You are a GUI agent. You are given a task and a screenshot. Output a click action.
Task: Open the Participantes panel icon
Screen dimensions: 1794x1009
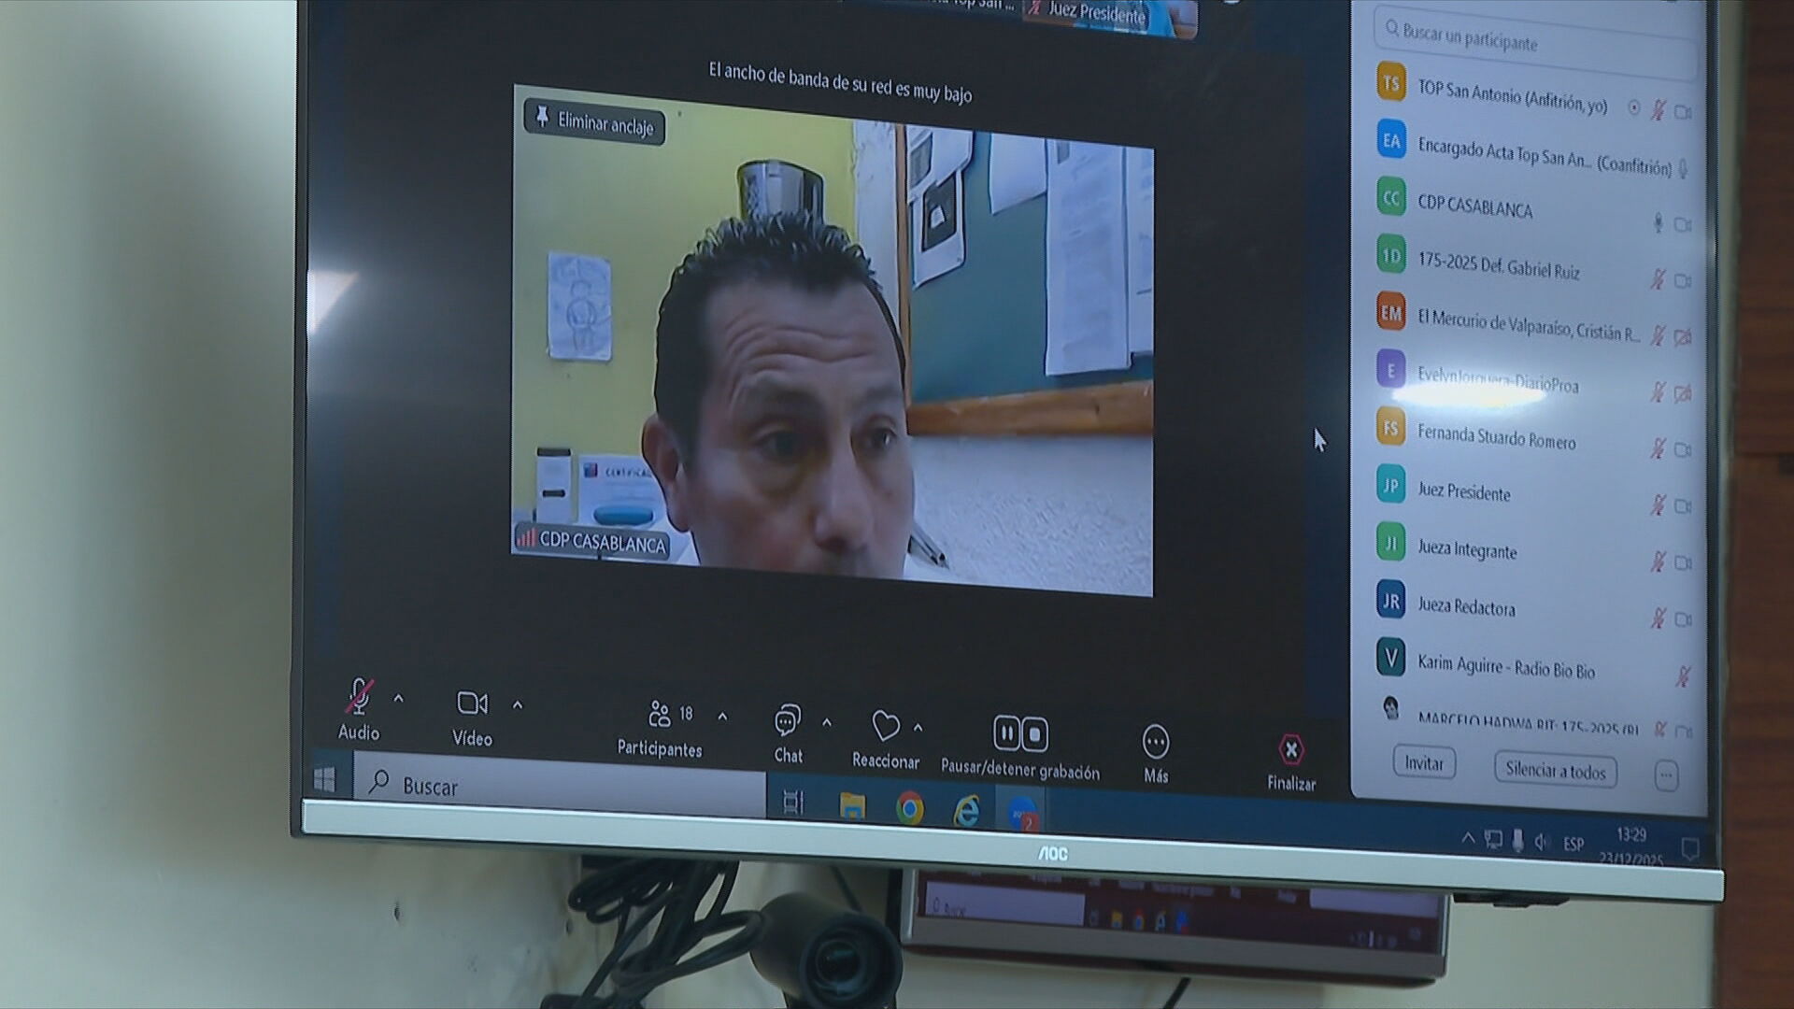pos(660,715)
